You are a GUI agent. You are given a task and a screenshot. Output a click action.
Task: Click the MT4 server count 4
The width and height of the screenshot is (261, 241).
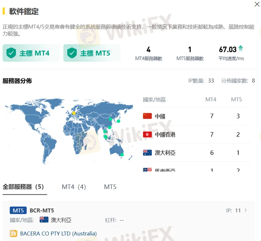tap(148, 49)
